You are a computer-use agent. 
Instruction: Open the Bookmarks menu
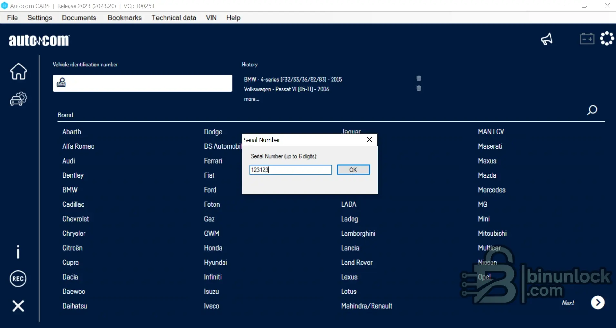(124, 18)
